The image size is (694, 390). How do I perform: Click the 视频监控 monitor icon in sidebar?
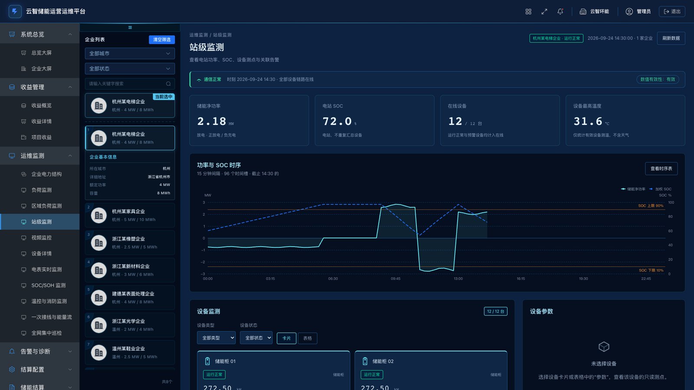pyautogui.click(x=23, y=238)
